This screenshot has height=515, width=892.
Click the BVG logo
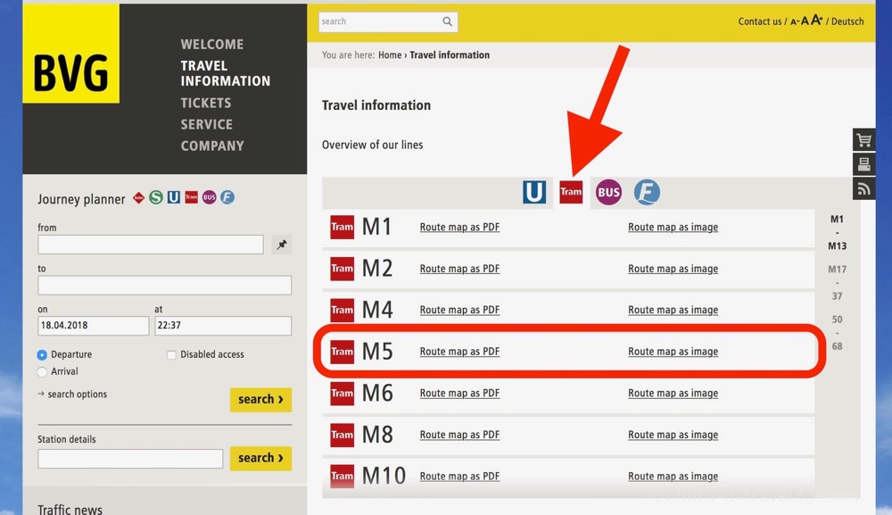click(70, 54)
